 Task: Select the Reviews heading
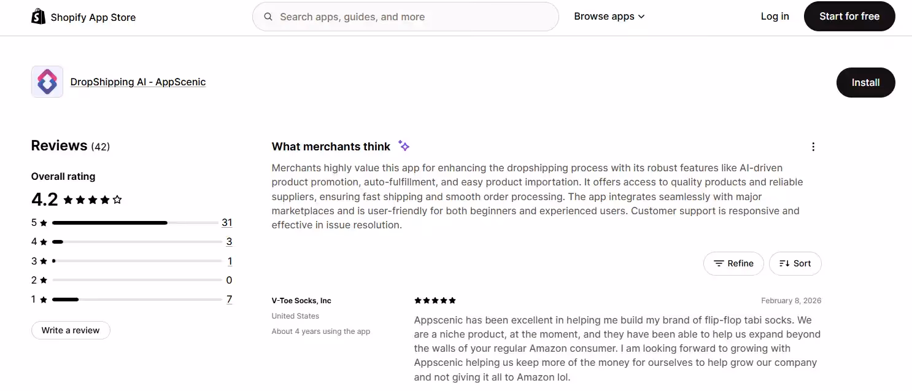(59, 145)
